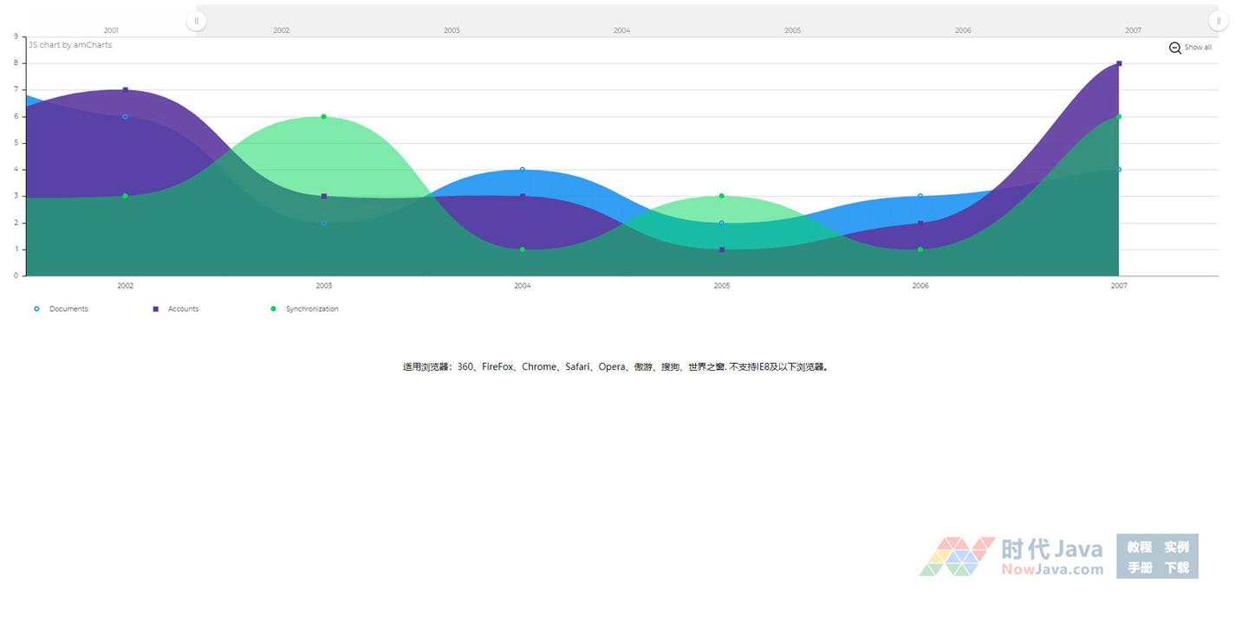This screenshot has width=1235, height=622.
Task: Click the Synchronization green bullet at 2005
Action: tap(721, 197)
